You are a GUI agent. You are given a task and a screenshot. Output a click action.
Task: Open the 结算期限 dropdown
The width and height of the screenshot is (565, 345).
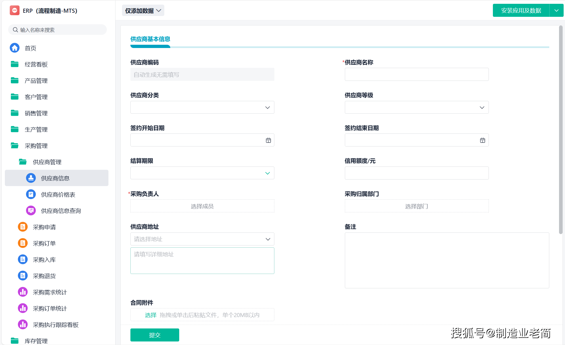(x=202, y=173)
